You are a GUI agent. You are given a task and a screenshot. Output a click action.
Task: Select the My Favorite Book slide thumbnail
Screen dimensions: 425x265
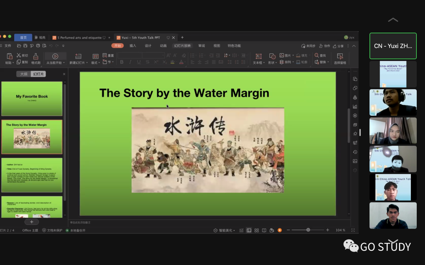point(32,99)
